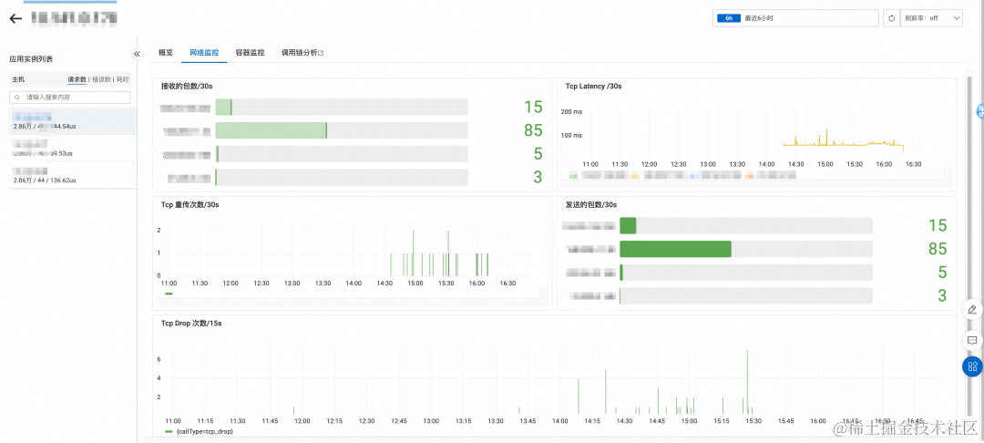Screen dimensions: 984x443
Task: Click the Tcp Drop spike of 4 after 14:00
Action: click(x=578, y=396)
